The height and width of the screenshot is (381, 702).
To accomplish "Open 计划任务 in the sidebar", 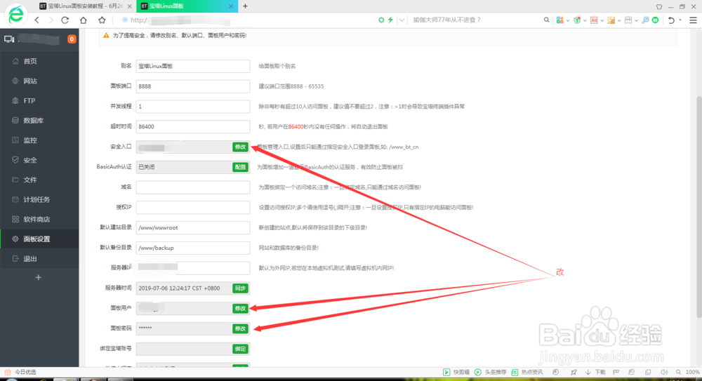I will [x=39, y=199].
